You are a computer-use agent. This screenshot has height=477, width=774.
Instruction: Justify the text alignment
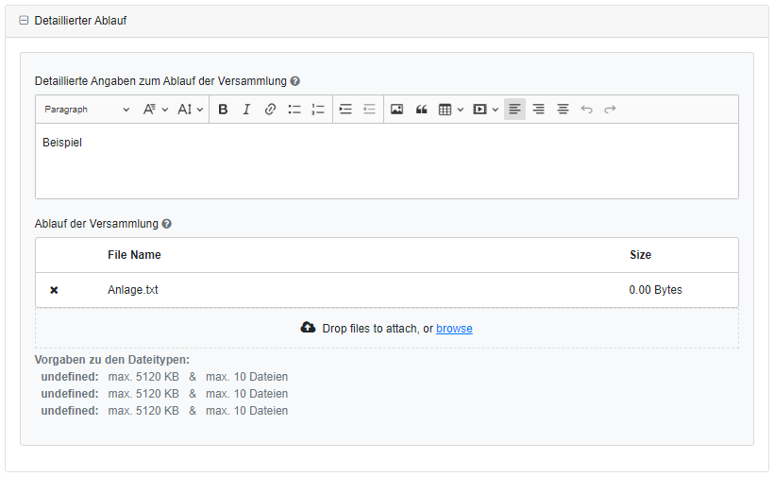pos(563,110)
